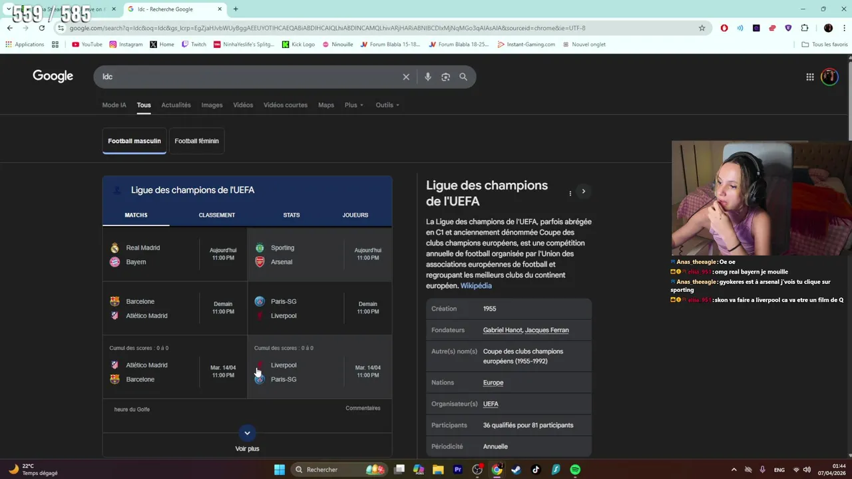The height and width of the screenshot is (479, 852).
Task: Open the Outils dropdown
Action: point(387,105)
